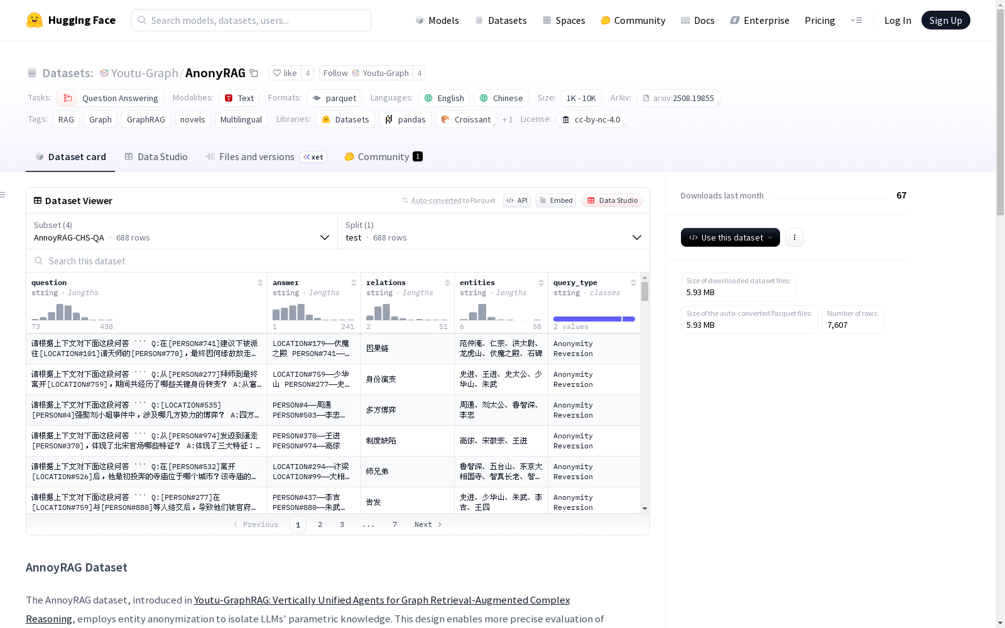The height and width of the screenshot is (628, 1005).
Task: Open the dataset options three-dot menu
Action: [795, 237]
